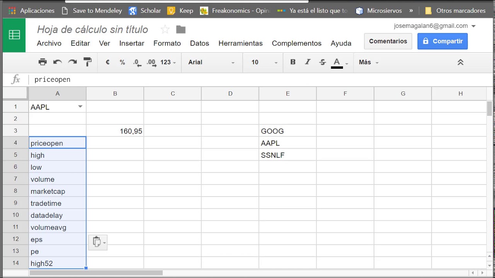This screenshot has height=278, width=495.
Task: Open the Insertar menu
Action: (x=131, y=43)
